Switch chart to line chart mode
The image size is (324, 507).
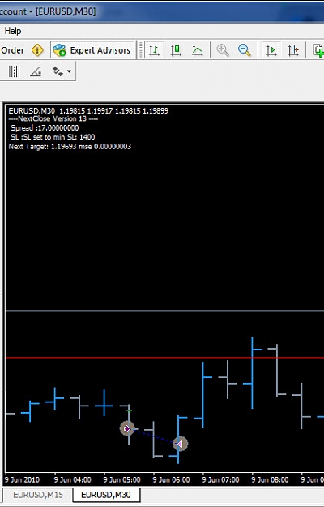click(197, 50)
